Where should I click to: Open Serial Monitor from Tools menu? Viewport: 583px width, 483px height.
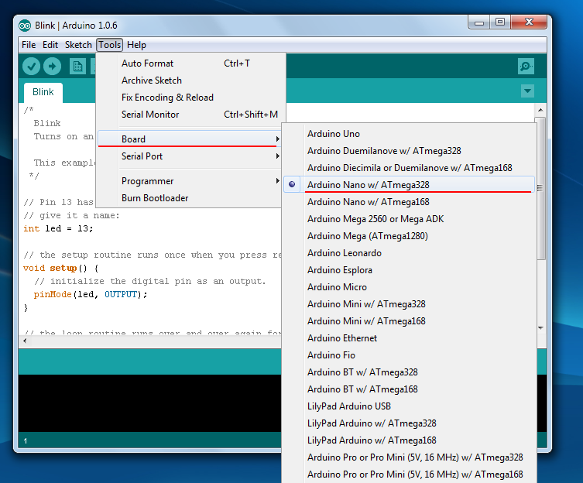190,115
